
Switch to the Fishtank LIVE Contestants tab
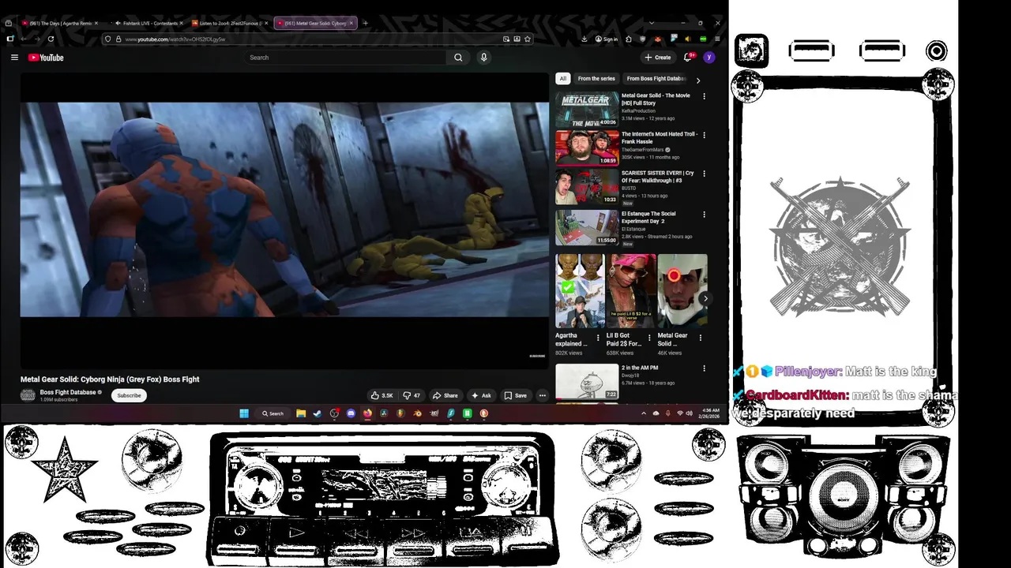[x=148, y=23]
